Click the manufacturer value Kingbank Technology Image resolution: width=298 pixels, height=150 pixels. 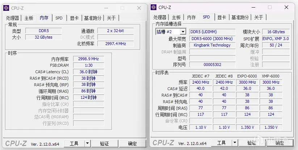212,45
